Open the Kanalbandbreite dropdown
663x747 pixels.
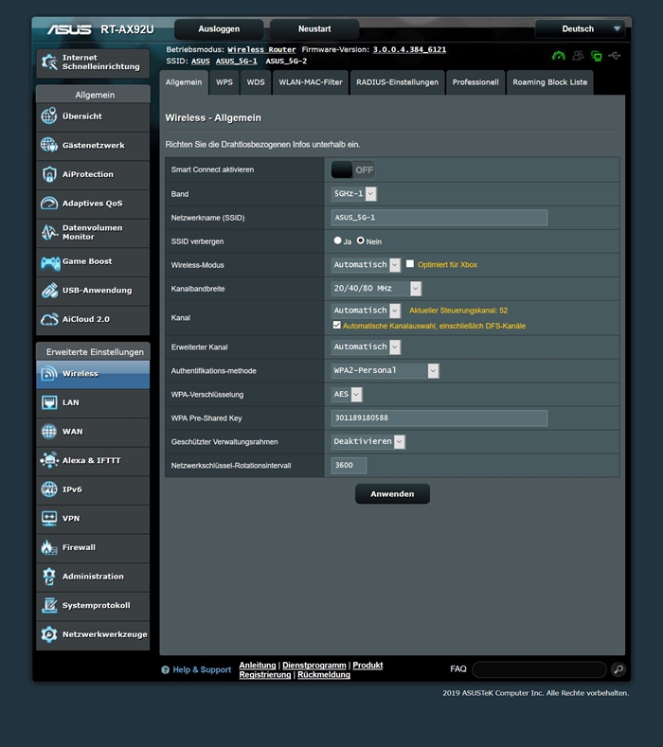(377, 288)
